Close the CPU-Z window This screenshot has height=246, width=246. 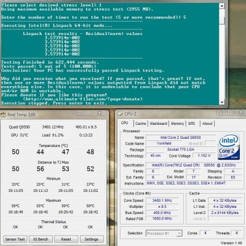pyautogui.click(x=241, y=113)
